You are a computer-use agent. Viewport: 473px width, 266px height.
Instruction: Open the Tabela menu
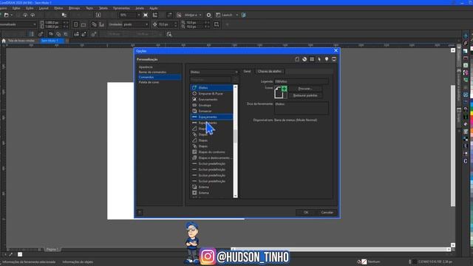(103, 8)
